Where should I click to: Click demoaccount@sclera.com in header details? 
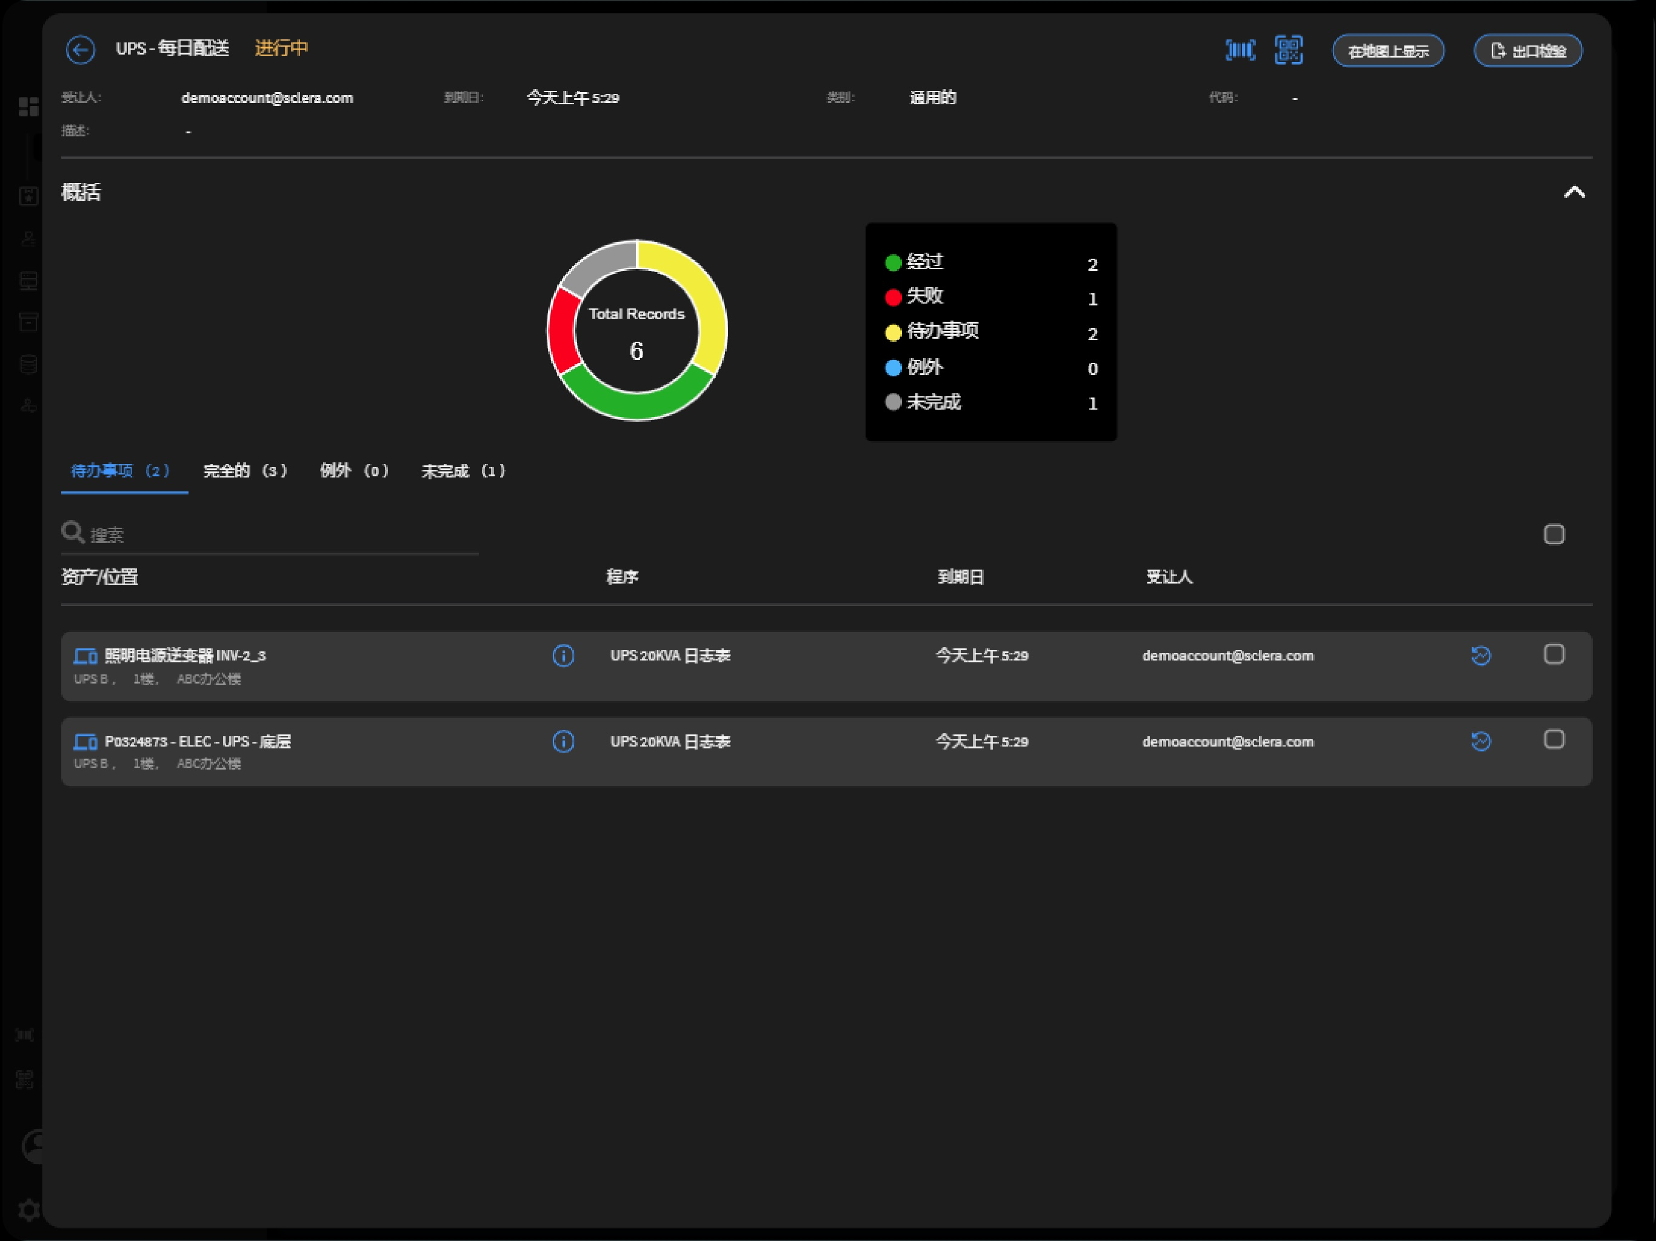(x=267, y=98)
